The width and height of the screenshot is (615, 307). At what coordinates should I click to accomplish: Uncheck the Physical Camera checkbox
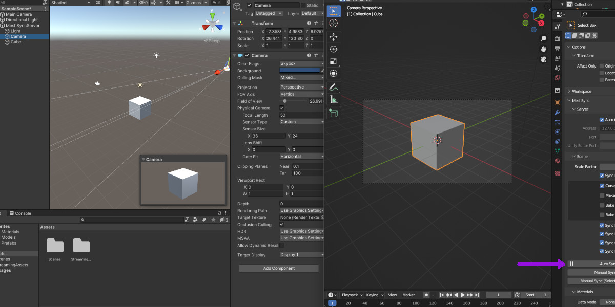(282, 108)
